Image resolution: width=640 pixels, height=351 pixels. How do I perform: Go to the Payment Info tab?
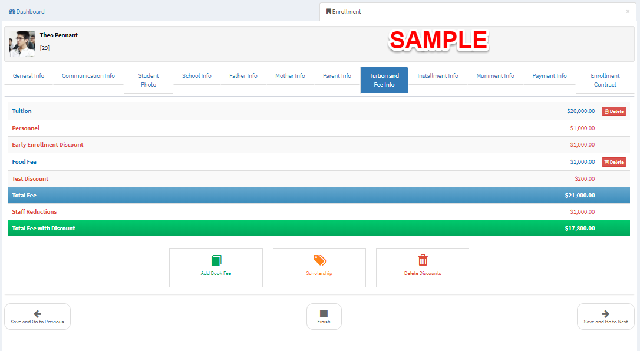(x=549, y=76)
